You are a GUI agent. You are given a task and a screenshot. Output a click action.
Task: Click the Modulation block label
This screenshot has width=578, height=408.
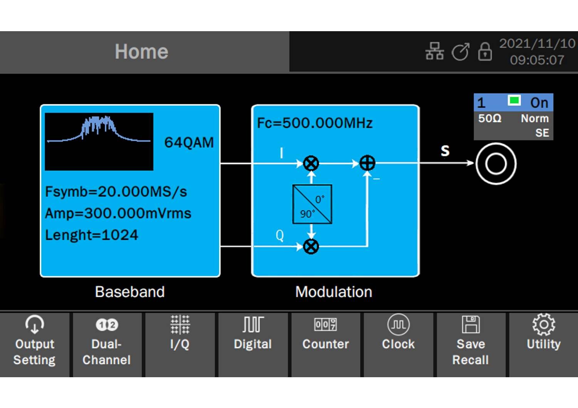(334, 292)
